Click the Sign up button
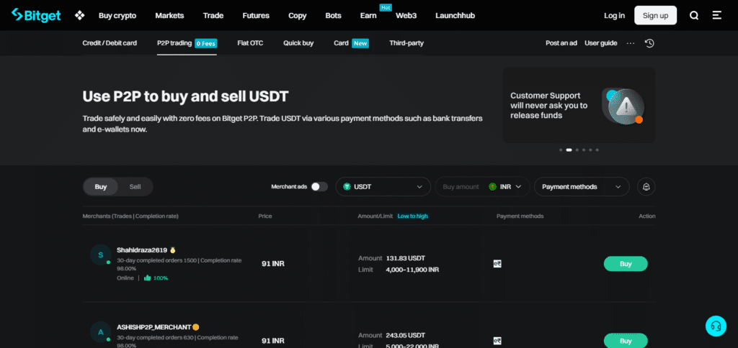 pyautogui.click(x=656, y=16)
